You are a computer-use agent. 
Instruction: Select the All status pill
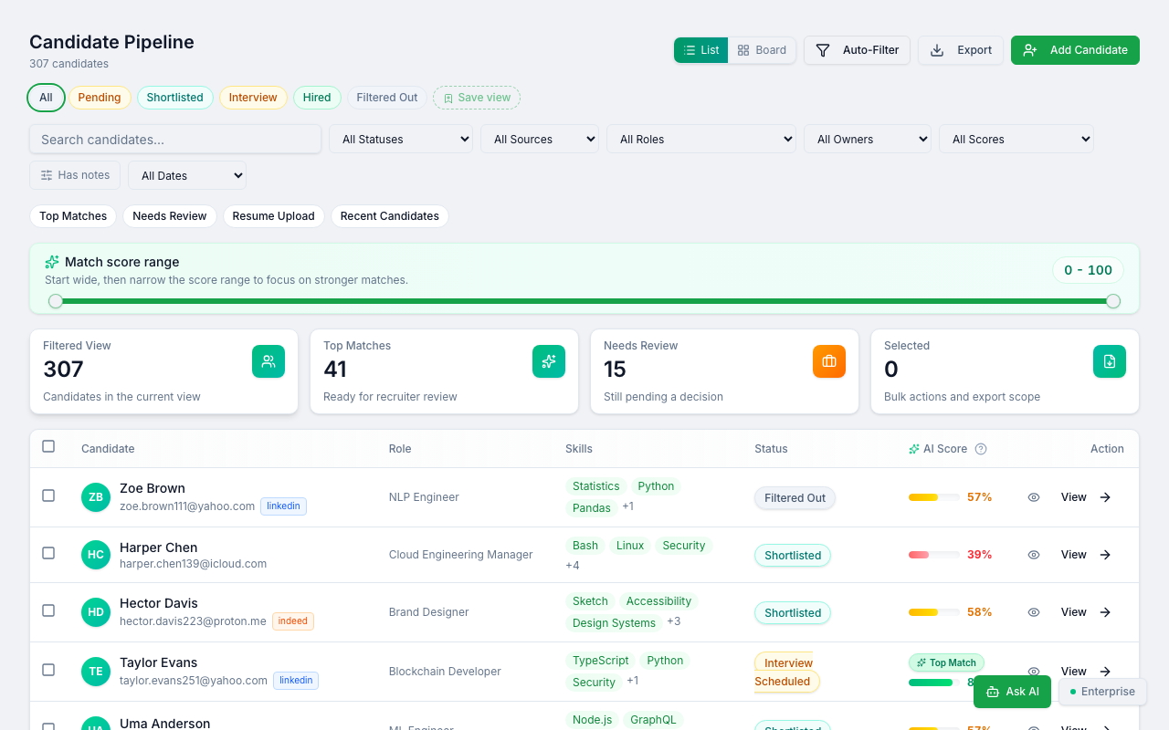46,98
